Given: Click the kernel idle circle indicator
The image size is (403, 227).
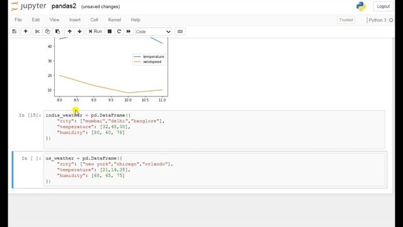Looking at the screenshot, I should [x=391, y=20].
